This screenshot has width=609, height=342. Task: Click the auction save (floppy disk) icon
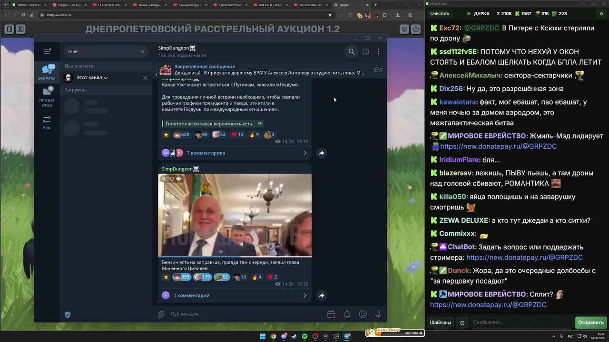20,29
